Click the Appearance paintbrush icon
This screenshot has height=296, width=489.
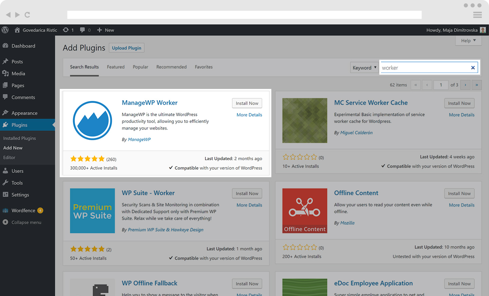5,113
